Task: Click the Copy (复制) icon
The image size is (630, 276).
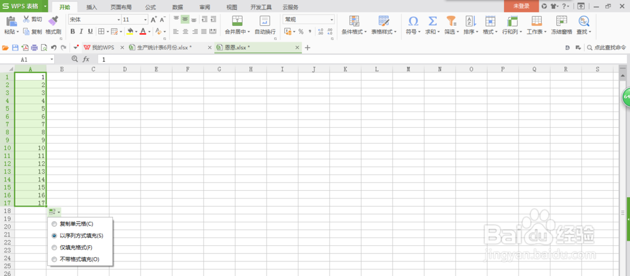Action: pos(26,32)
